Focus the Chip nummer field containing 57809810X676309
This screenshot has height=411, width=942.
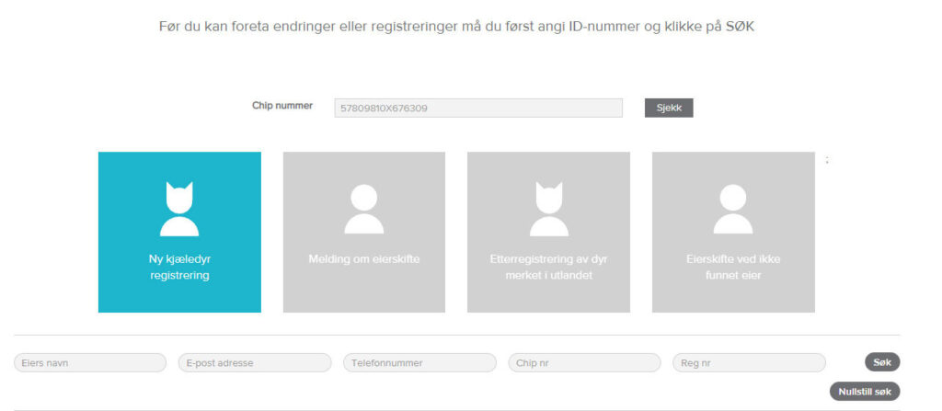point(478,108)
